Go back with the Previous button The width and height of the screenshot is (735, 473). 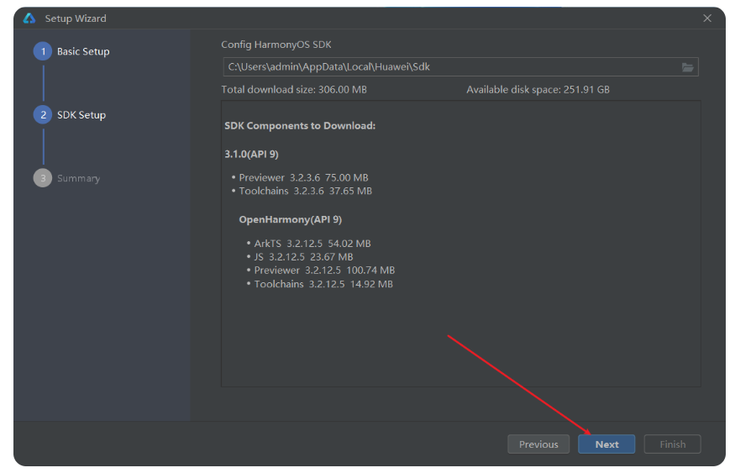[538, 444]
